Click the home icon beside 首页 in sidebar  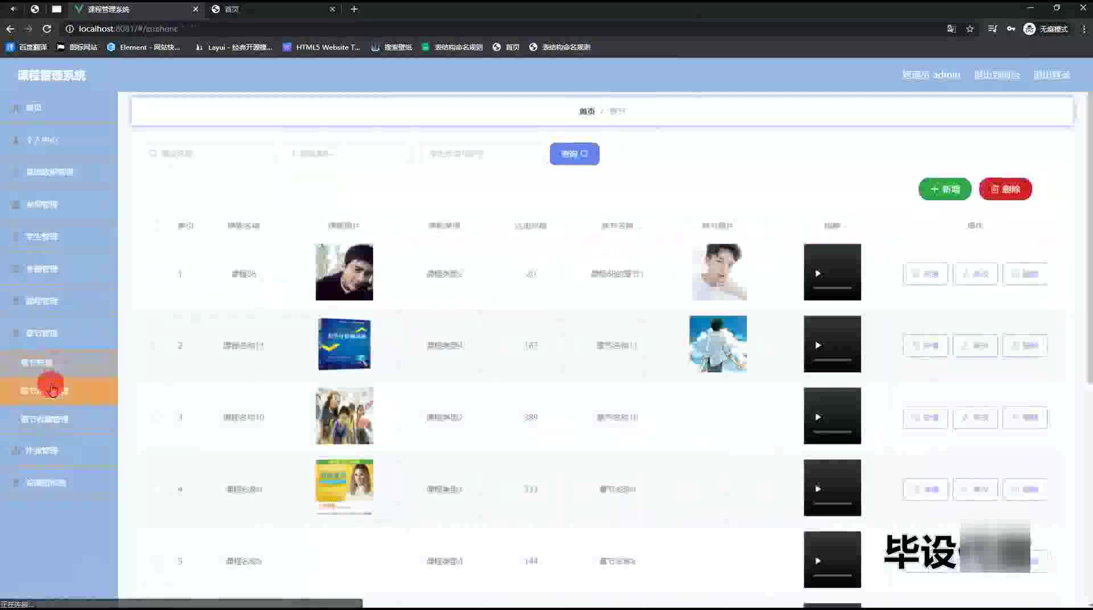[x=17, y=108]
